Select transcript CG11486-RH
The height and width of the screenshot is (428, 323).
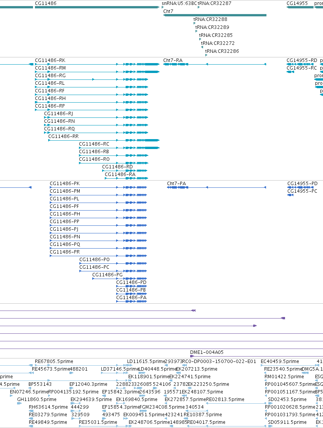91,102
